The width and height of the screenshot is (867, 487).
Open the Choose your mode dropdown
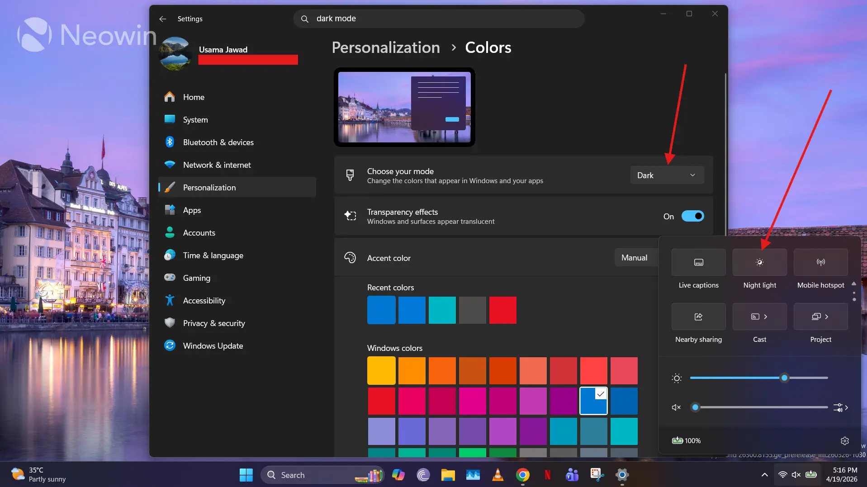[x=667, y=175]
